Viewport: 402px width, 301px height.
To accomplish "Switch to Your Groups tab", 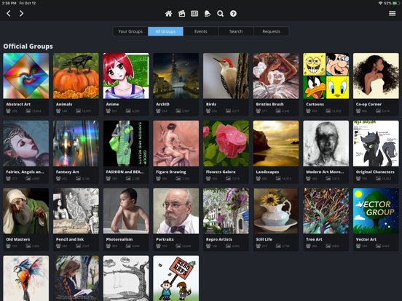I will pos(130,31).
